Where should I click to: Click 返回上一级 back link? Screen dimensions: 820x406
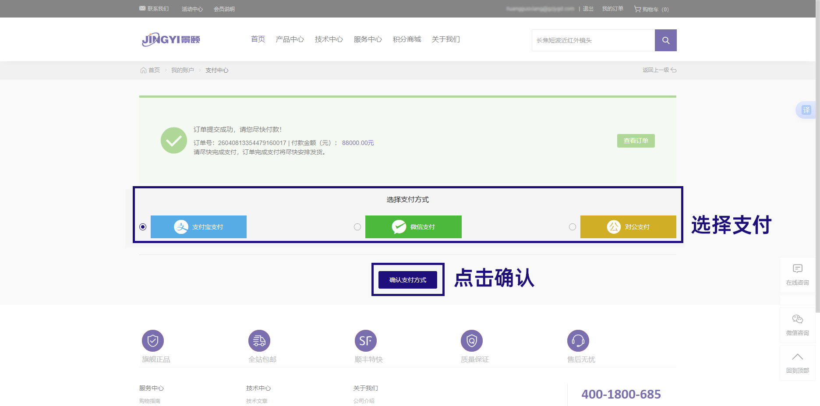(x=659, y=70)
